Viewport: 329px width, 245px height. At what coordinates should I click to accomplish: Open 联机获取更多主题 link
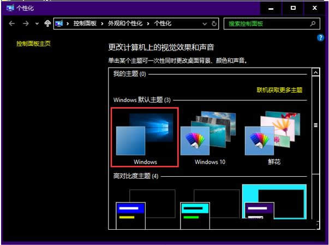(x=279, y=90)
